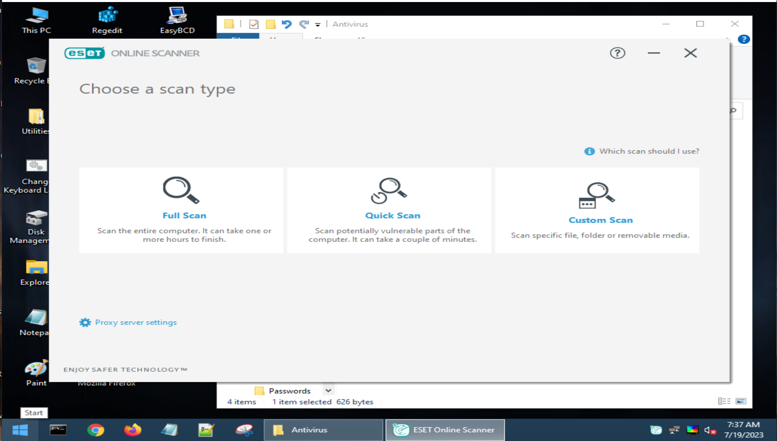The image size is (777, 441).
Task: Minimize the ESET Online Scanner window
Action: coord(654,53)
